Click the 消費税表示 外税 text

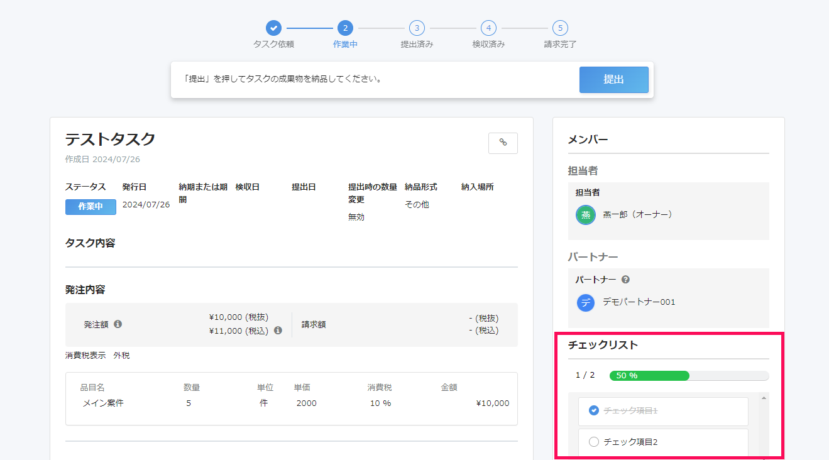click(97, 356)
